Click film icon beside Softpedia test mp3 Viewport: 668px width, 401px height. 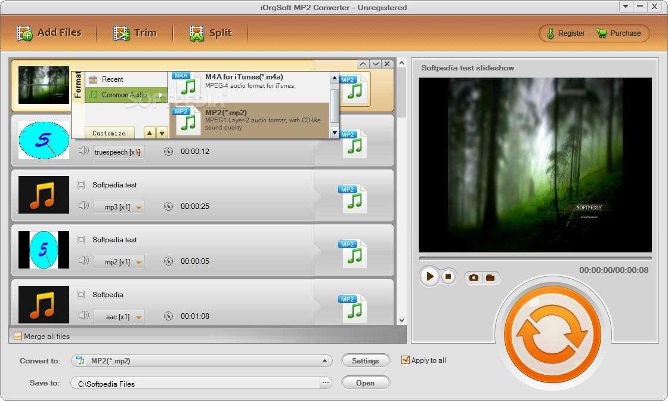coord(81,184)
